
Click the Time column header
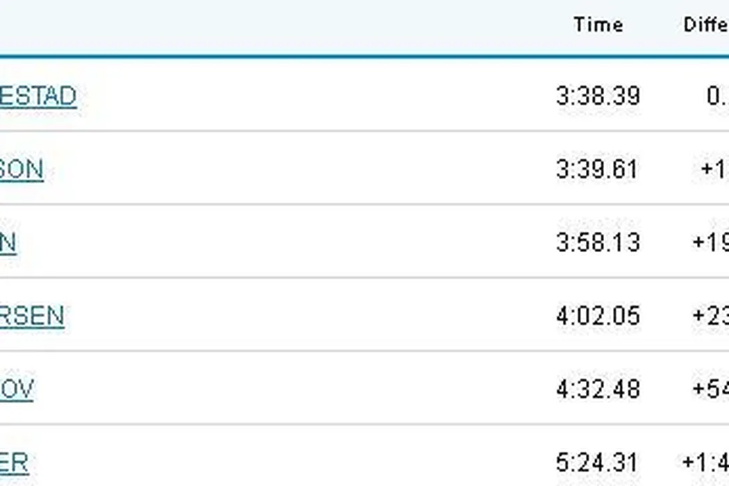[x=598, y=25]
